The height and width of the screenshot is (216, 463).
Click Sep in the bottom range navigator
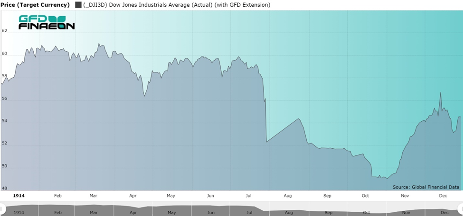point(328,213)
